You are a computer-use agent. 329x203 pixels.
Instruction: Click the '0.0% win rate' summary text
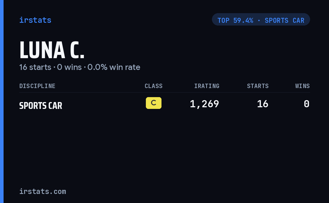[x=114, y=67]
